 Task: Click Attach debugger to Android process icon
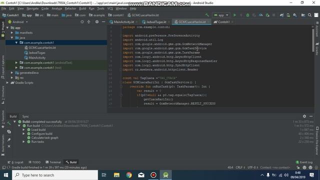point(267,15)
